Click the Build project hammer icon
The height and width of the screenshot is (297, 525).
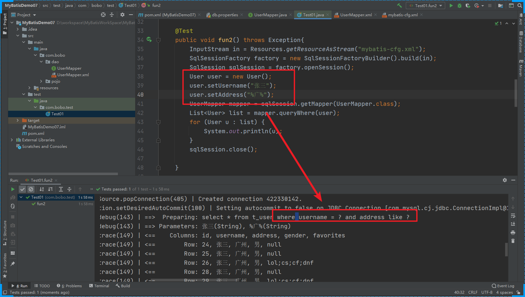[x=399, y=6]
